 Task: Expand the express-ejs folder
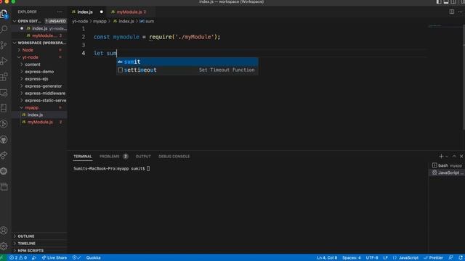click(x=39, y=79)
